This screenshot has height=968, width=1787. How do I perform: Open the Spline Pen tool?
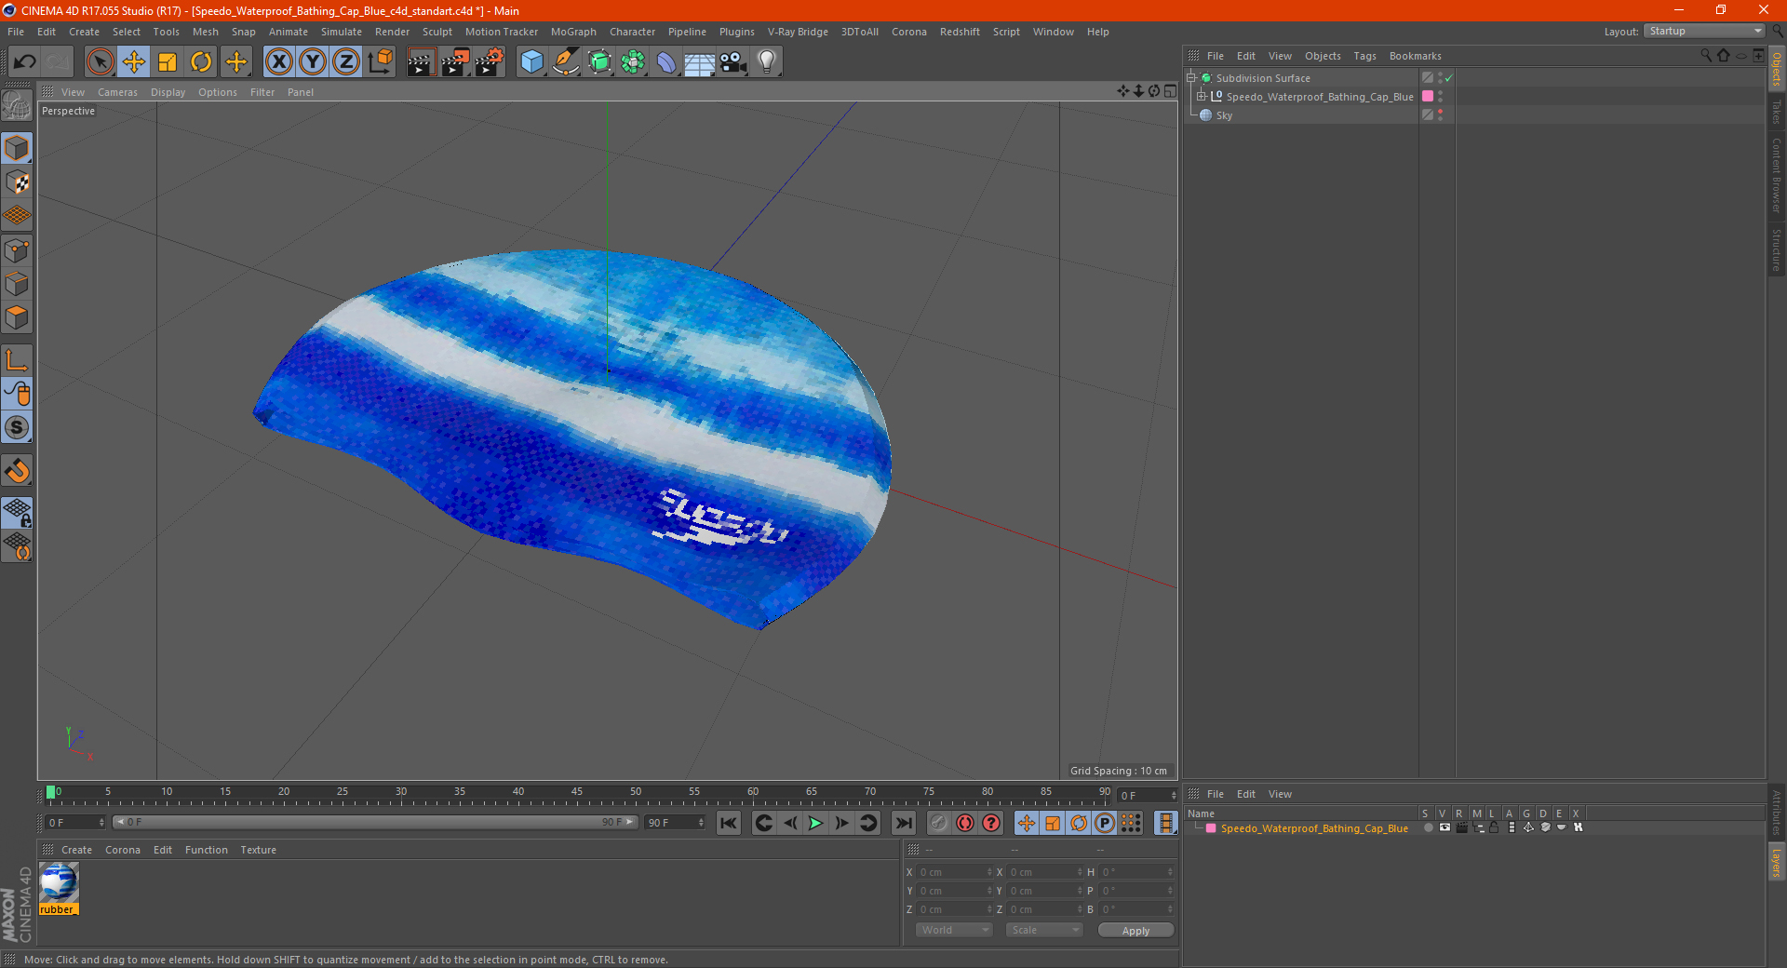tap(566, 62)
